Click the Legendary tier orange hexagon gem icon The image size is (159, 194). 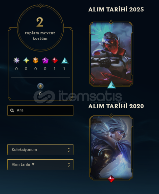point(35,60)
